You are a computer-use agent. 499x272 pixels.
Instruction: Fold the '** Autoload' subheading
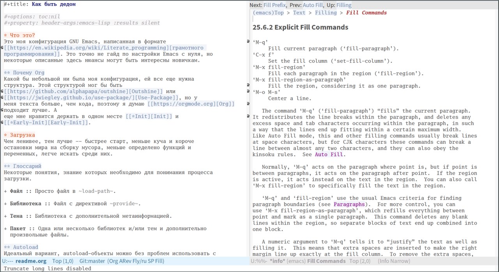21,247
